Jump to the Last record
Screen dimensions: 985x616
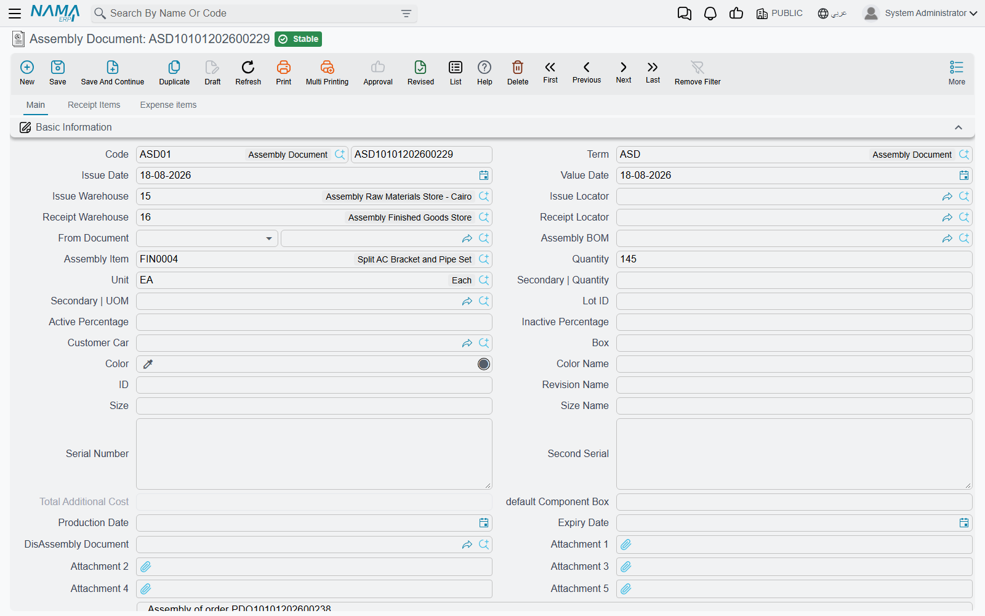(x=653, y=72)
